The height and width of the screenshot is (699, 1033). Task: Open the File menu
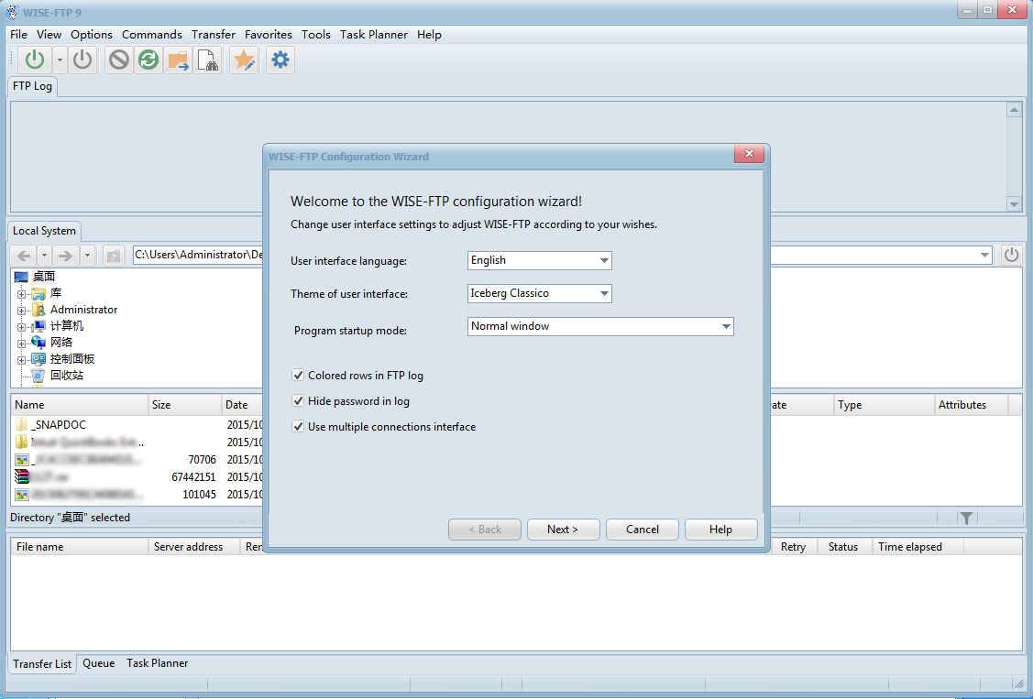click(x=18, y=34)
